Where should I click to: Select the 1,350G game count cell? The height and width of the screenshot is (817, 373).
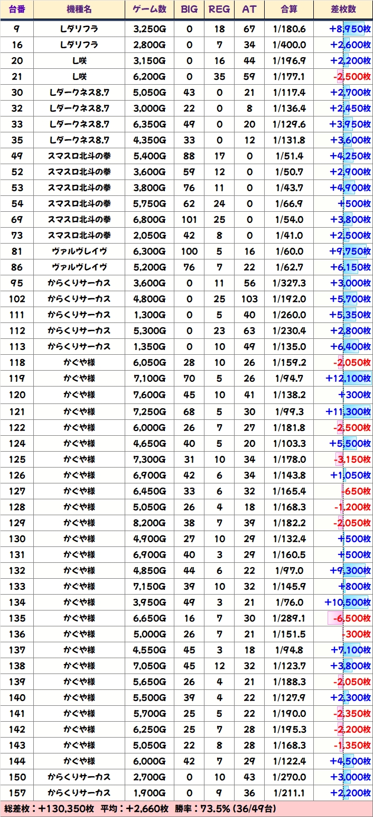(150, 346)
